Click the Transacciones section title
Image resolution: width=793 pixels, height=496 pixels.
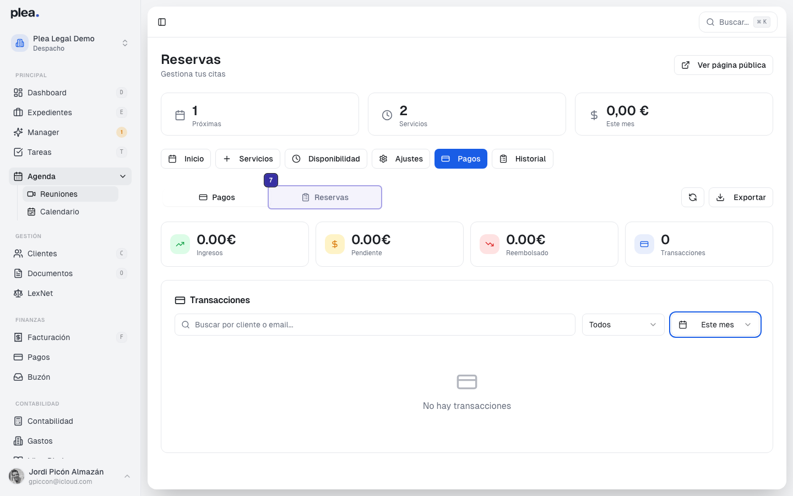pos(220,300)
